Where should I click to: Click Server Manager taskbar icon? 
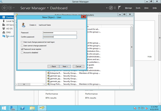pyautogui.click(x=13, y=108)
